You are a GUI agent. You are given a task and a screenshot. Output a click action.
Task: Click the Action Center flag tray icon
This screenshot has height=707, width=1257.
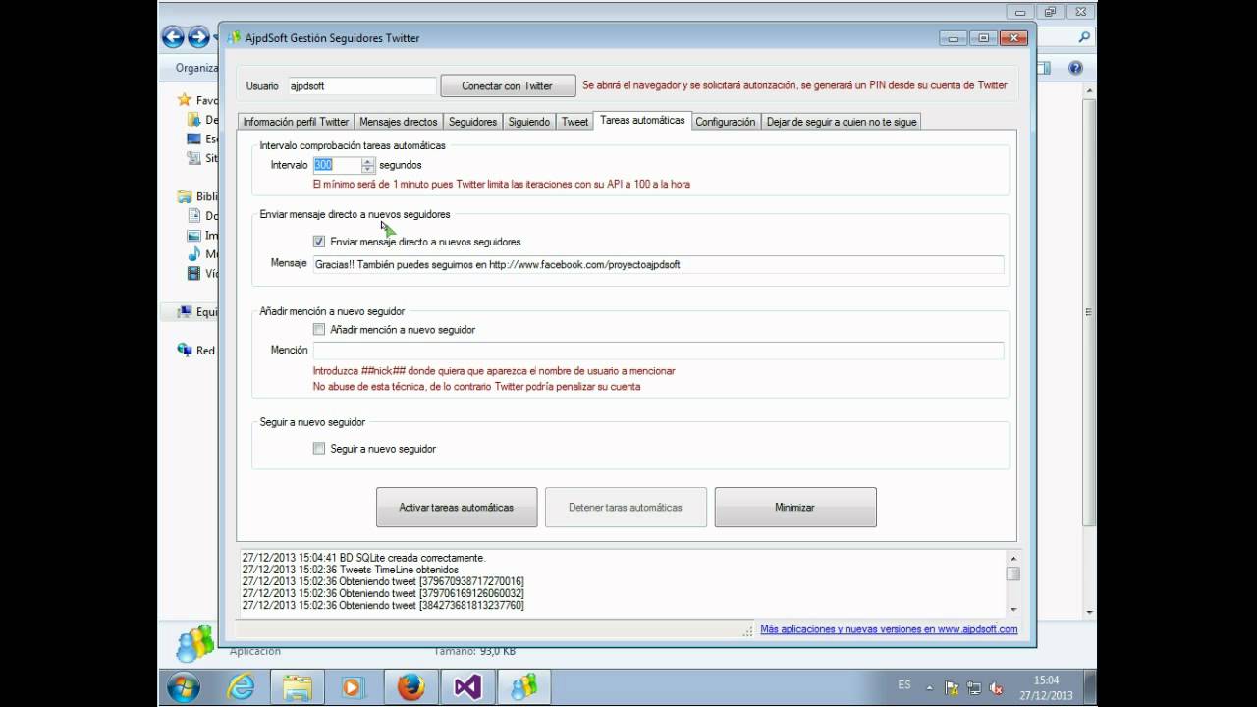952,687
